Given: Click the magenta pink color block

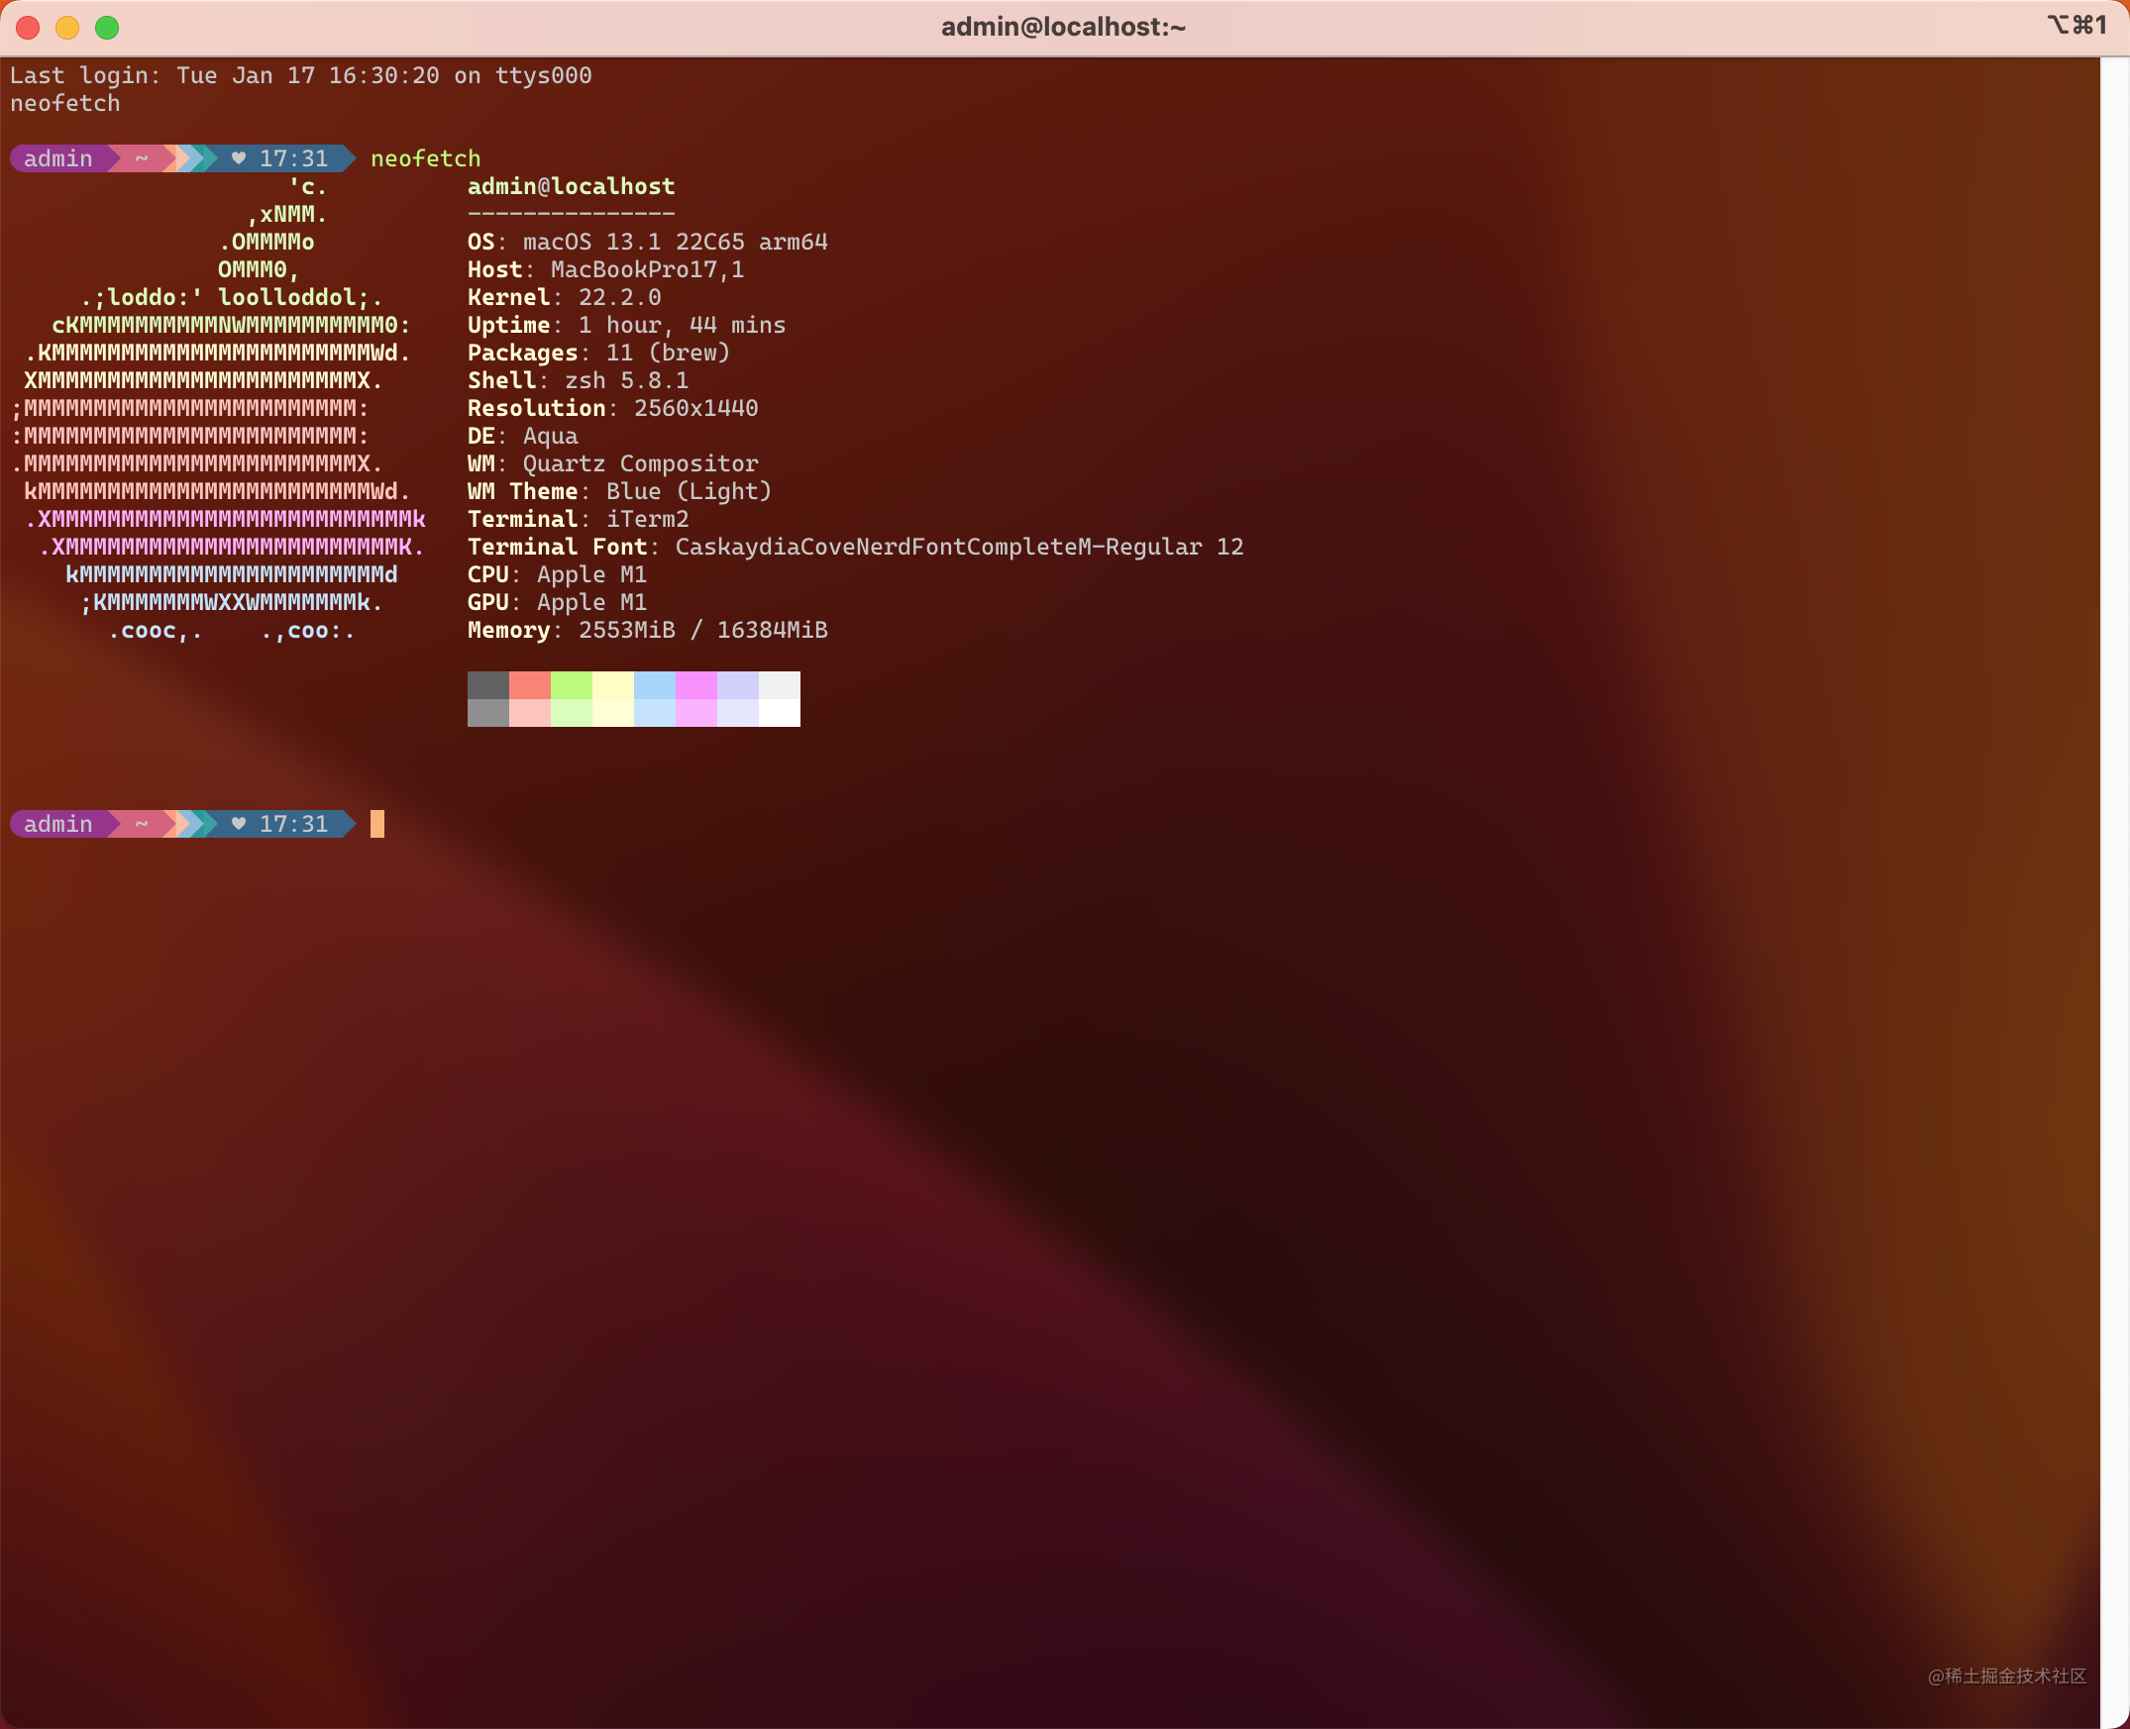Looking at the screenshot, I should [x=696, y=685].
